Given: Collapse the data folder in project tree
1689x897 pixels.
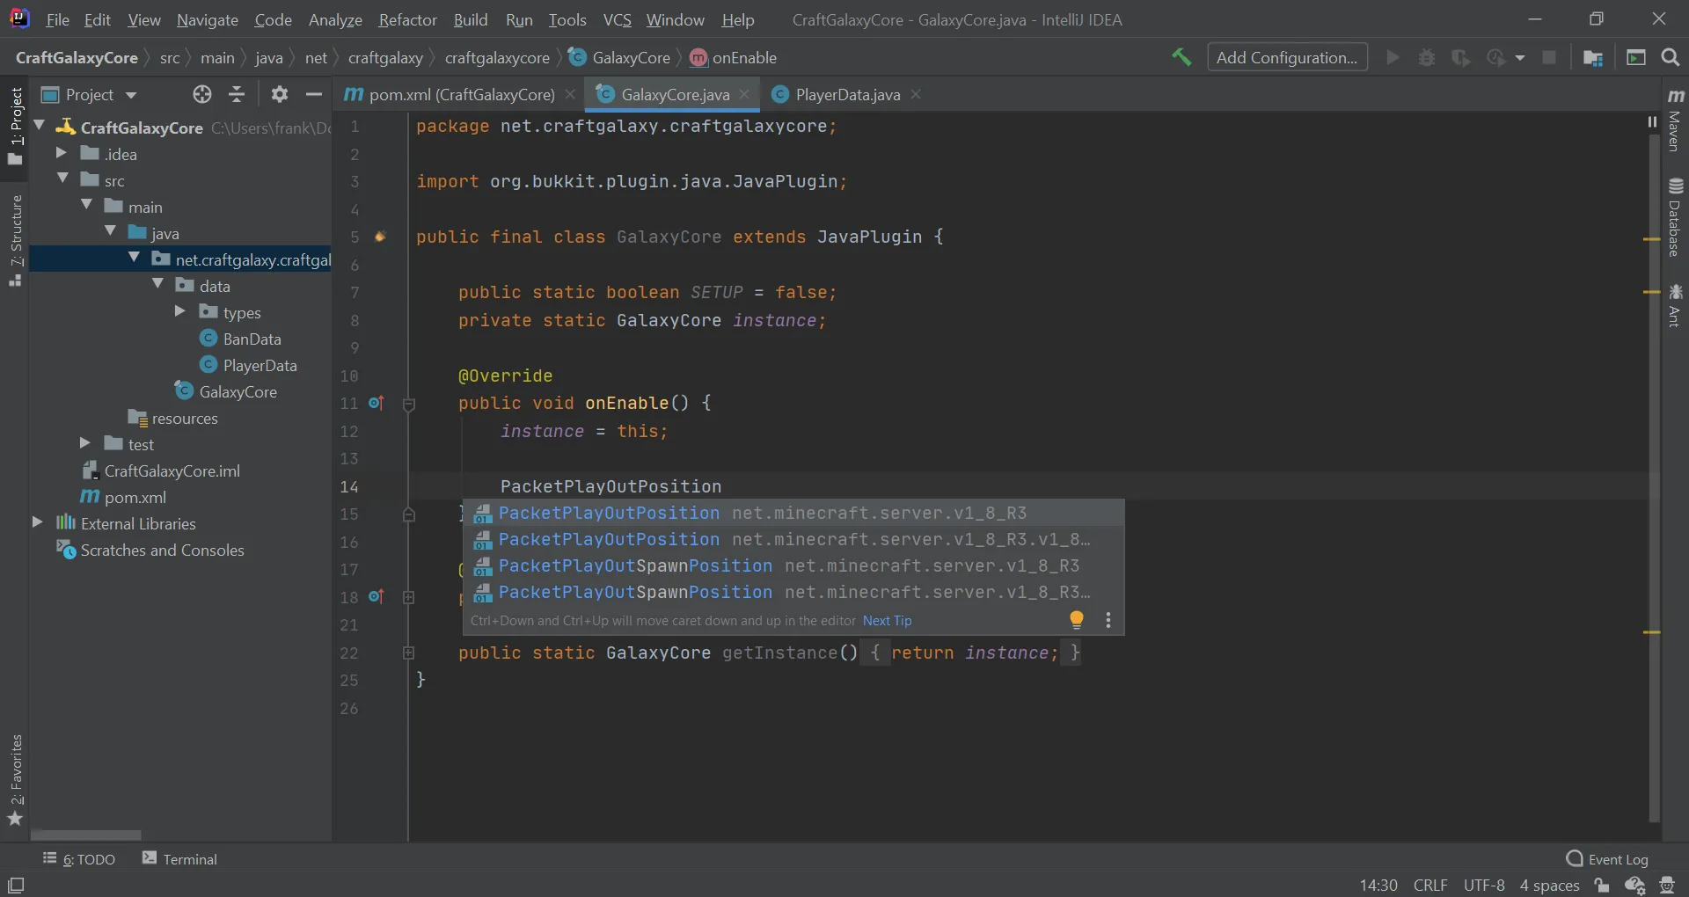Looking at the screenshot, I should point(158,286).
